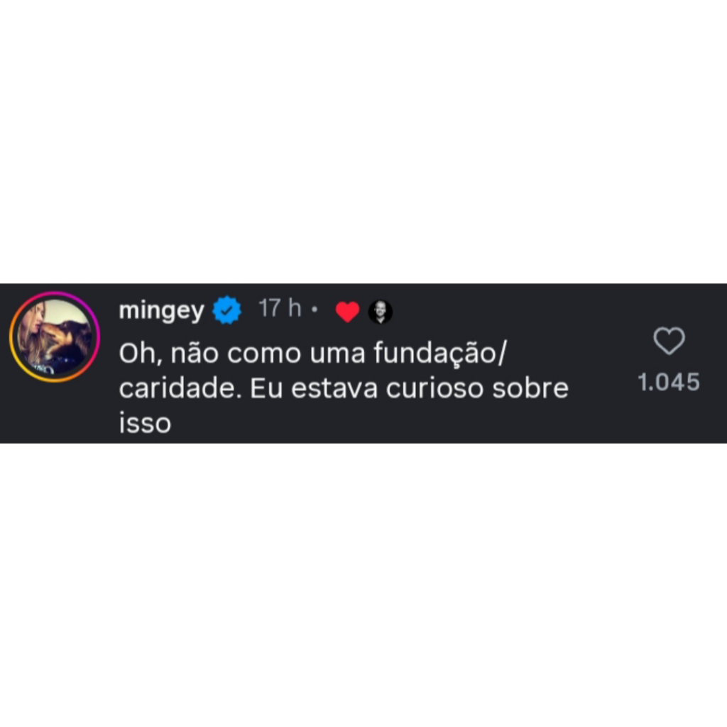Open the mingey username link
This screenshot has width=727, height=727.
point(161,311)
